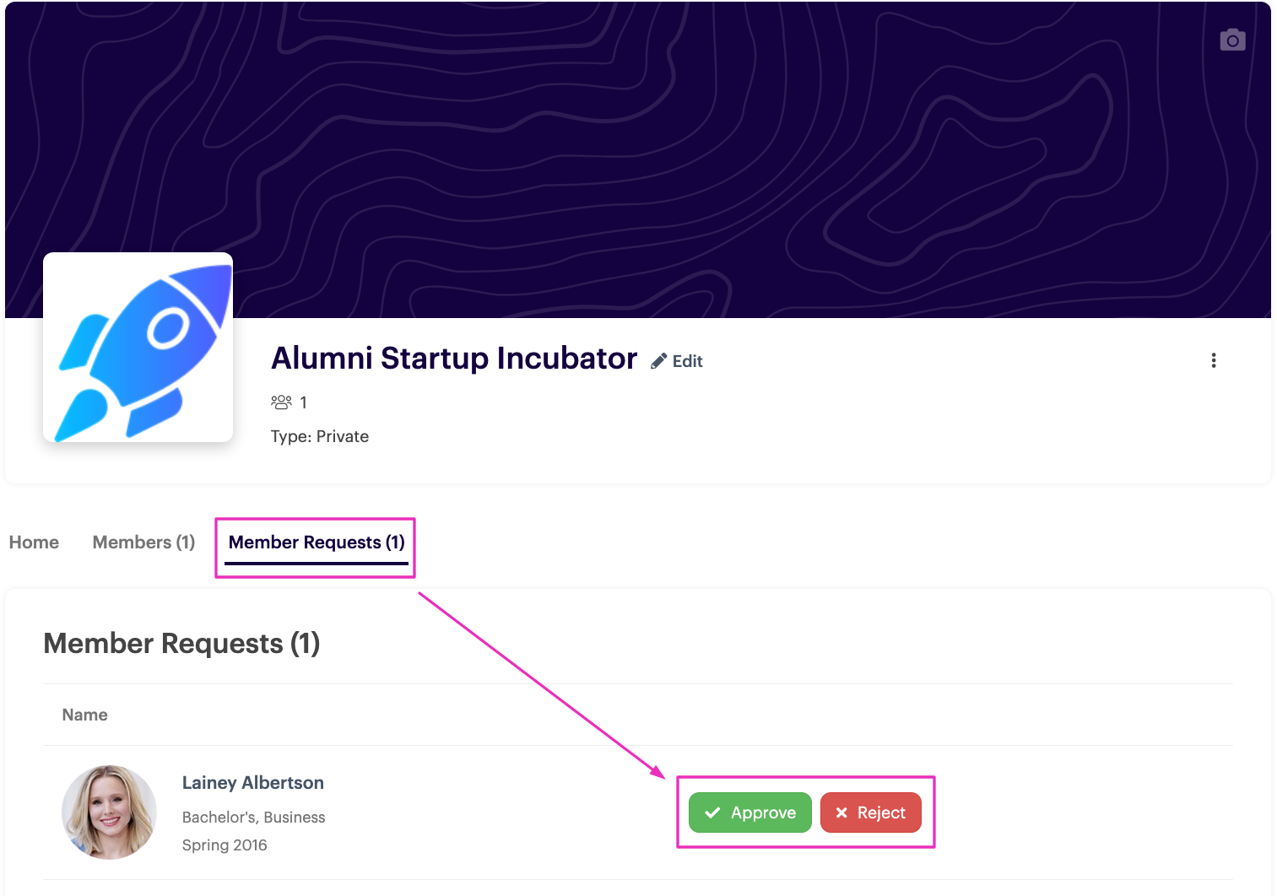Click the pencil icon beside group title
This screenshot has height=896, width=1277.
(659, 361)
